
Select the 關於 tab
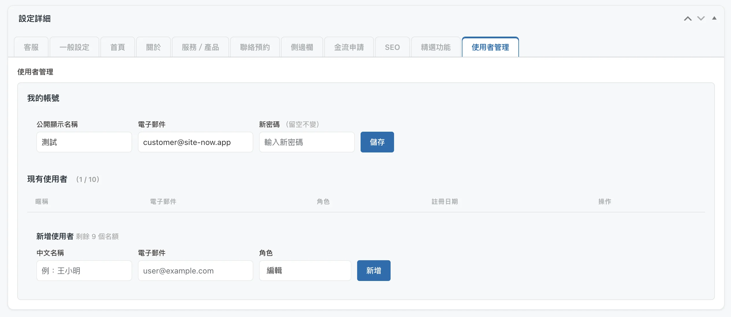tap(153, 47)
